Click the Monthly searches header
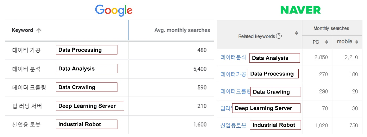Image resolution: width=367 pixels, height=137 pixels. click(x=331, y=28)
